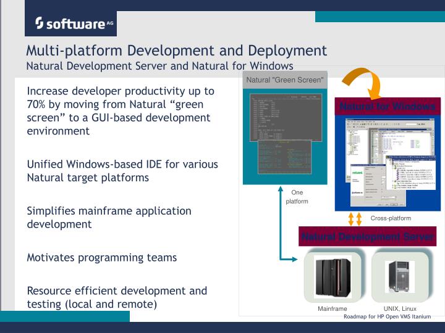Click the Natural for Windows heading box
Image resolution: width=445 pixels, height=333 pixels.
pos(388,106)
